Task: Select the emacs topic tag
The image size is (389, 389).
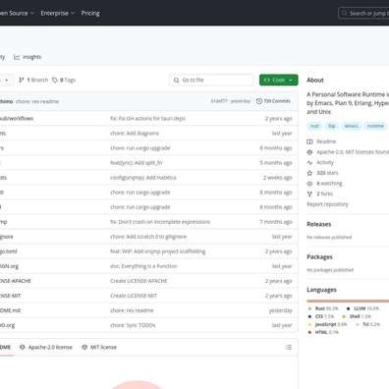Action: pos(351,126)
